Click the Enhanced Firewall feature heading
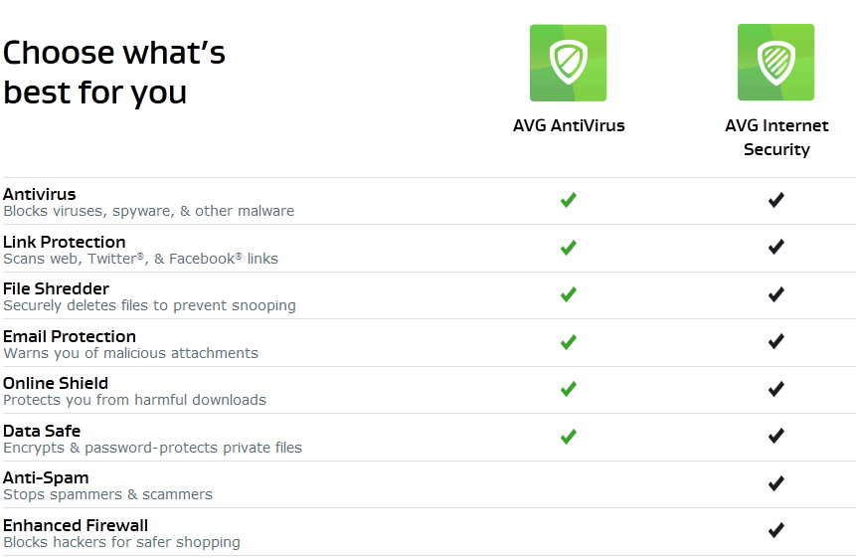The image size is (856, 558). [x=76, y=525]
